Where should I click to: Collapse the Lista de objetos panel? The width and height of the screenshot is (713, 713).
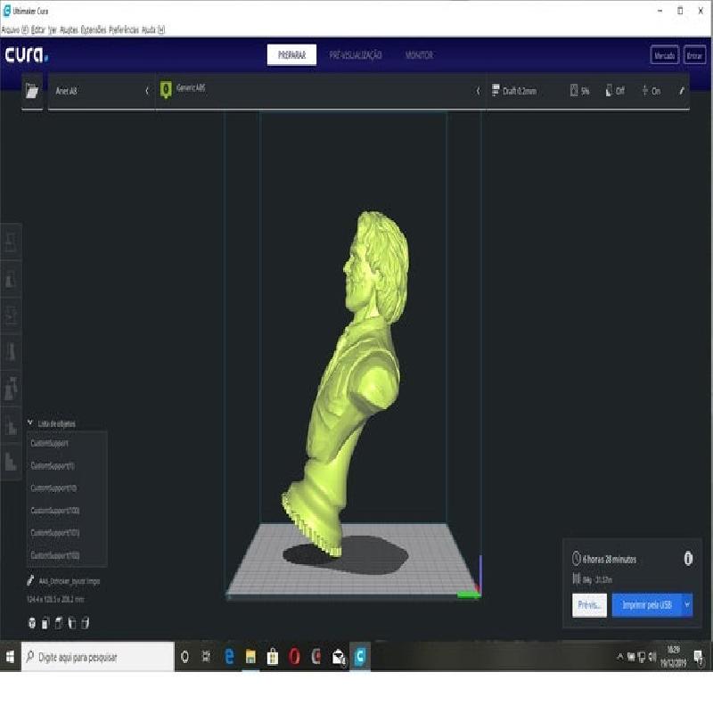(30, 423)
